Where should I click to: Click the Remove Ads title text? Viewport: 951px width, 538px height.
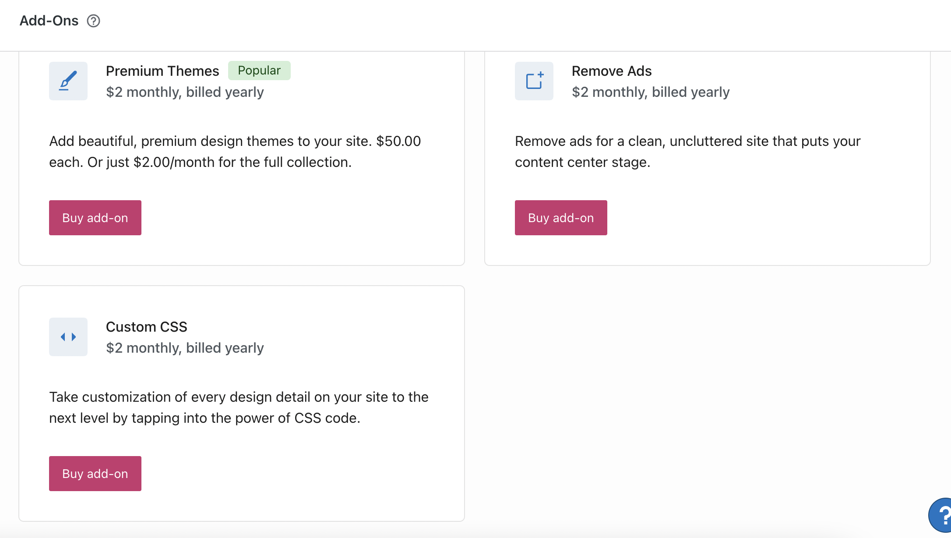tap(612, 71)
